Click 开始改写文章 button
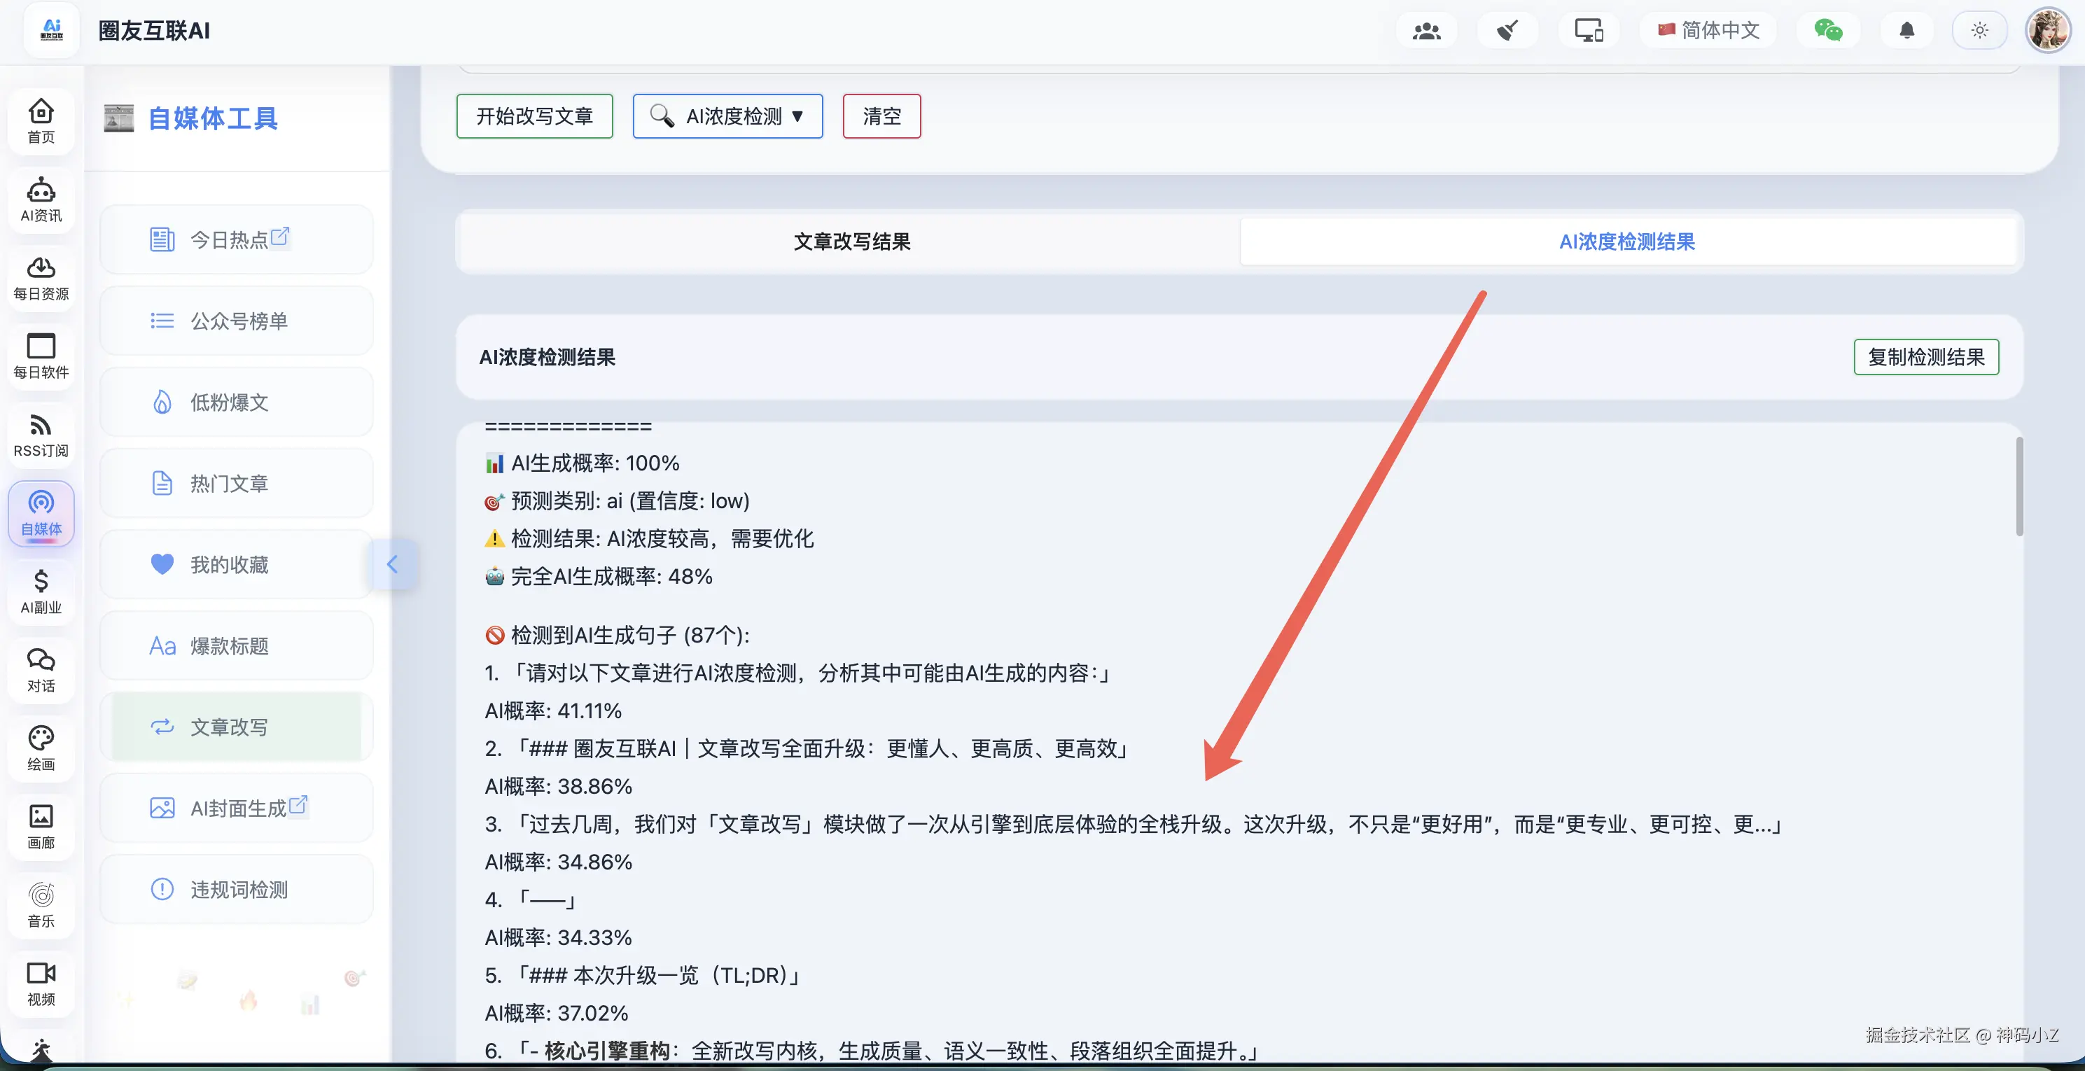 [534, 117]
